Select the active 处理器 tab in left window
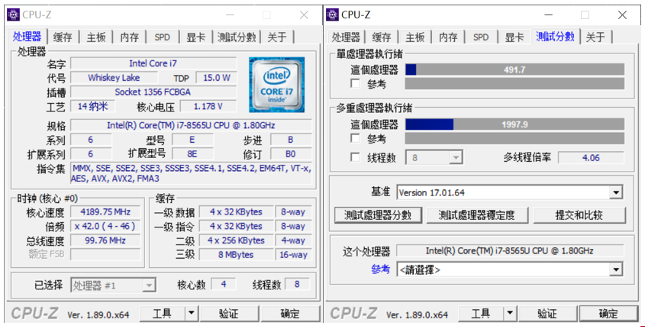This screenshot has width=645, height=329. pos(27,37)
